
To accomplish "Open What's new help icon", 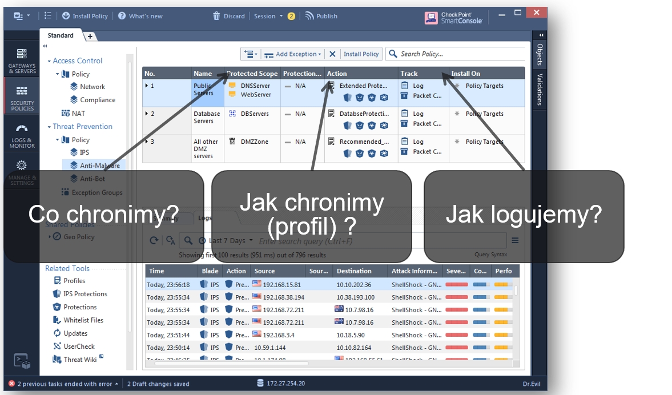I will point(122,16).
